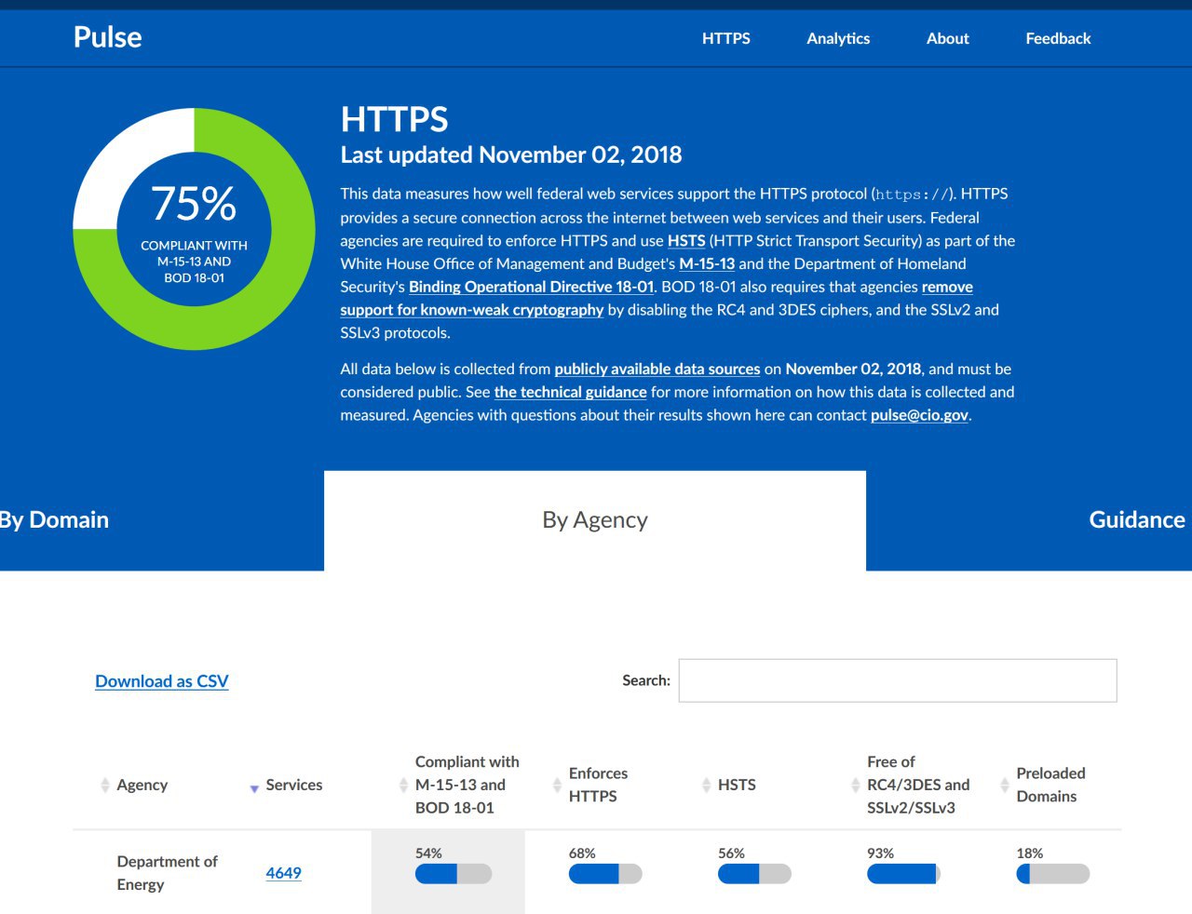Open publicly available data sources link

click(657, 369)
